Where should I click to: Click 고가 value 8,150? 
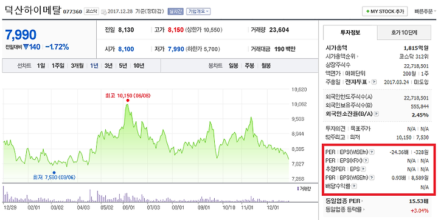click(176, 30)
